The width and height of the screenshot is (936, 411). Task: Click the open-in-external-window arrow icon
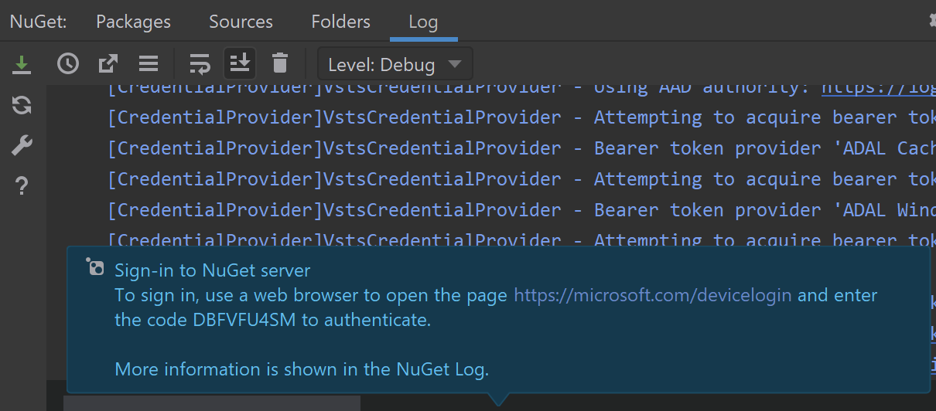click(x=108, y=64)
